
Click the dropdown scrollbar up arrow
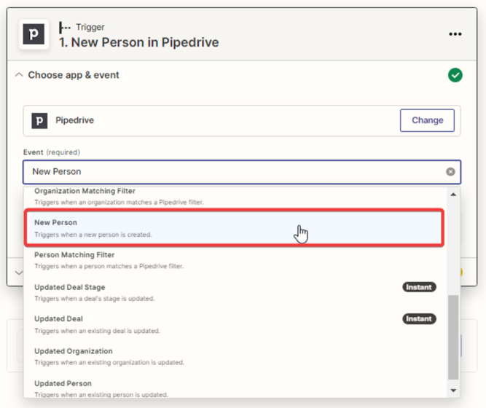coord(454,195)
